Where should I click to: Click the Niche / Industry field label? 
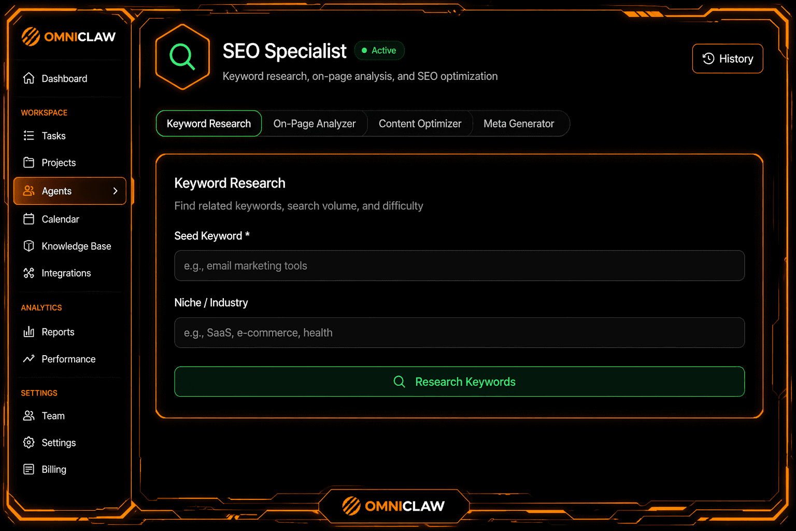[x=211, y=303]
